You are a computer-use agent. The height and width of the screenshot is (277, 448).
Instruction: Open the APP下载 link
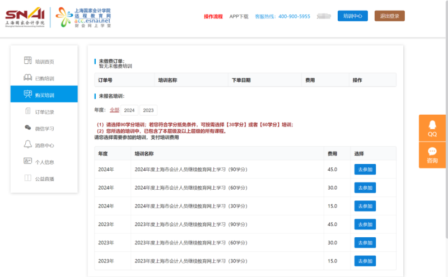[239, 17]
